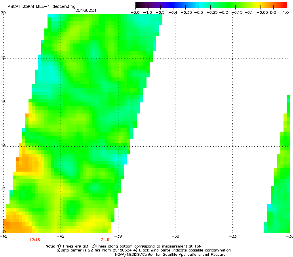Click the date label 20160324
Image resolution: width=293 pixels, height=257 pixels.
point(86,10)
